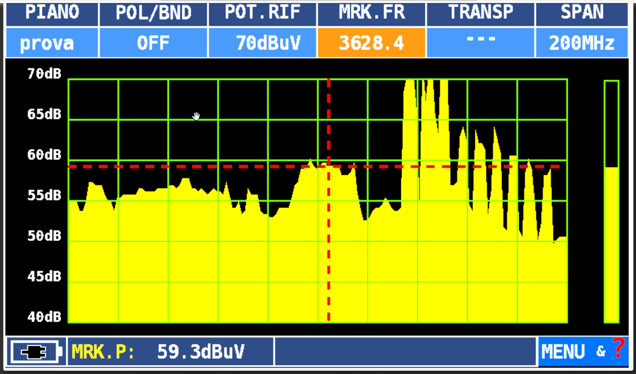Image resolution: width=636 pixels, height=374 pixels.
Task: Open the transponder '---' value
Action: pyautogui.click(x=480, y=43)
